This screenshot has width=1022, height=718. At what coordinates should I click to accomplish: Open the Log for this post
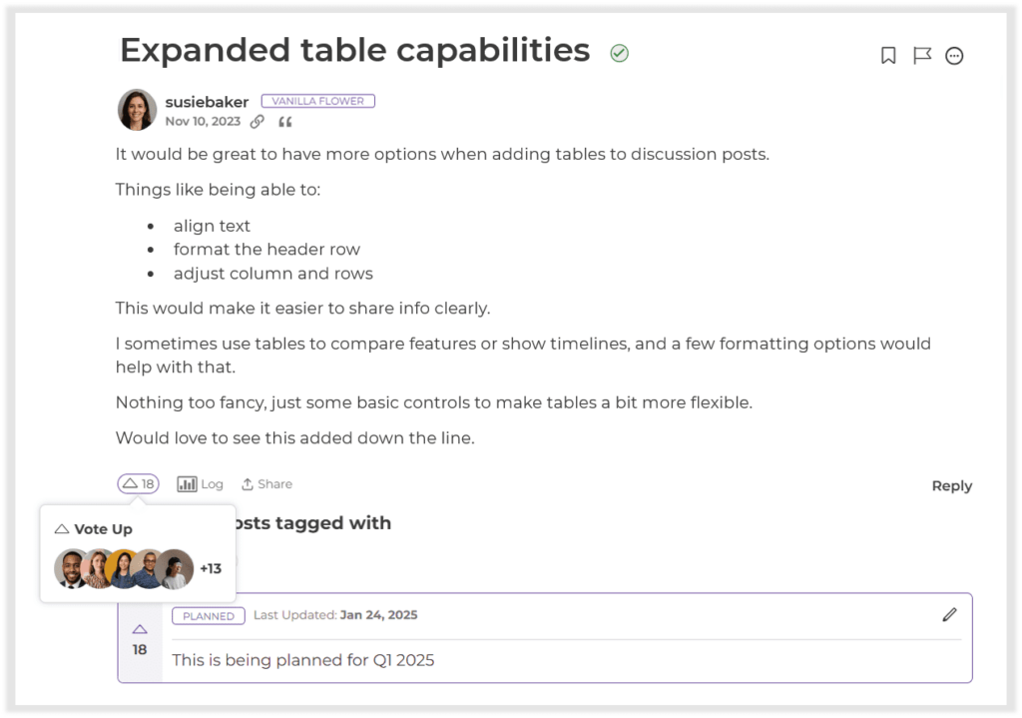point(200,483)
